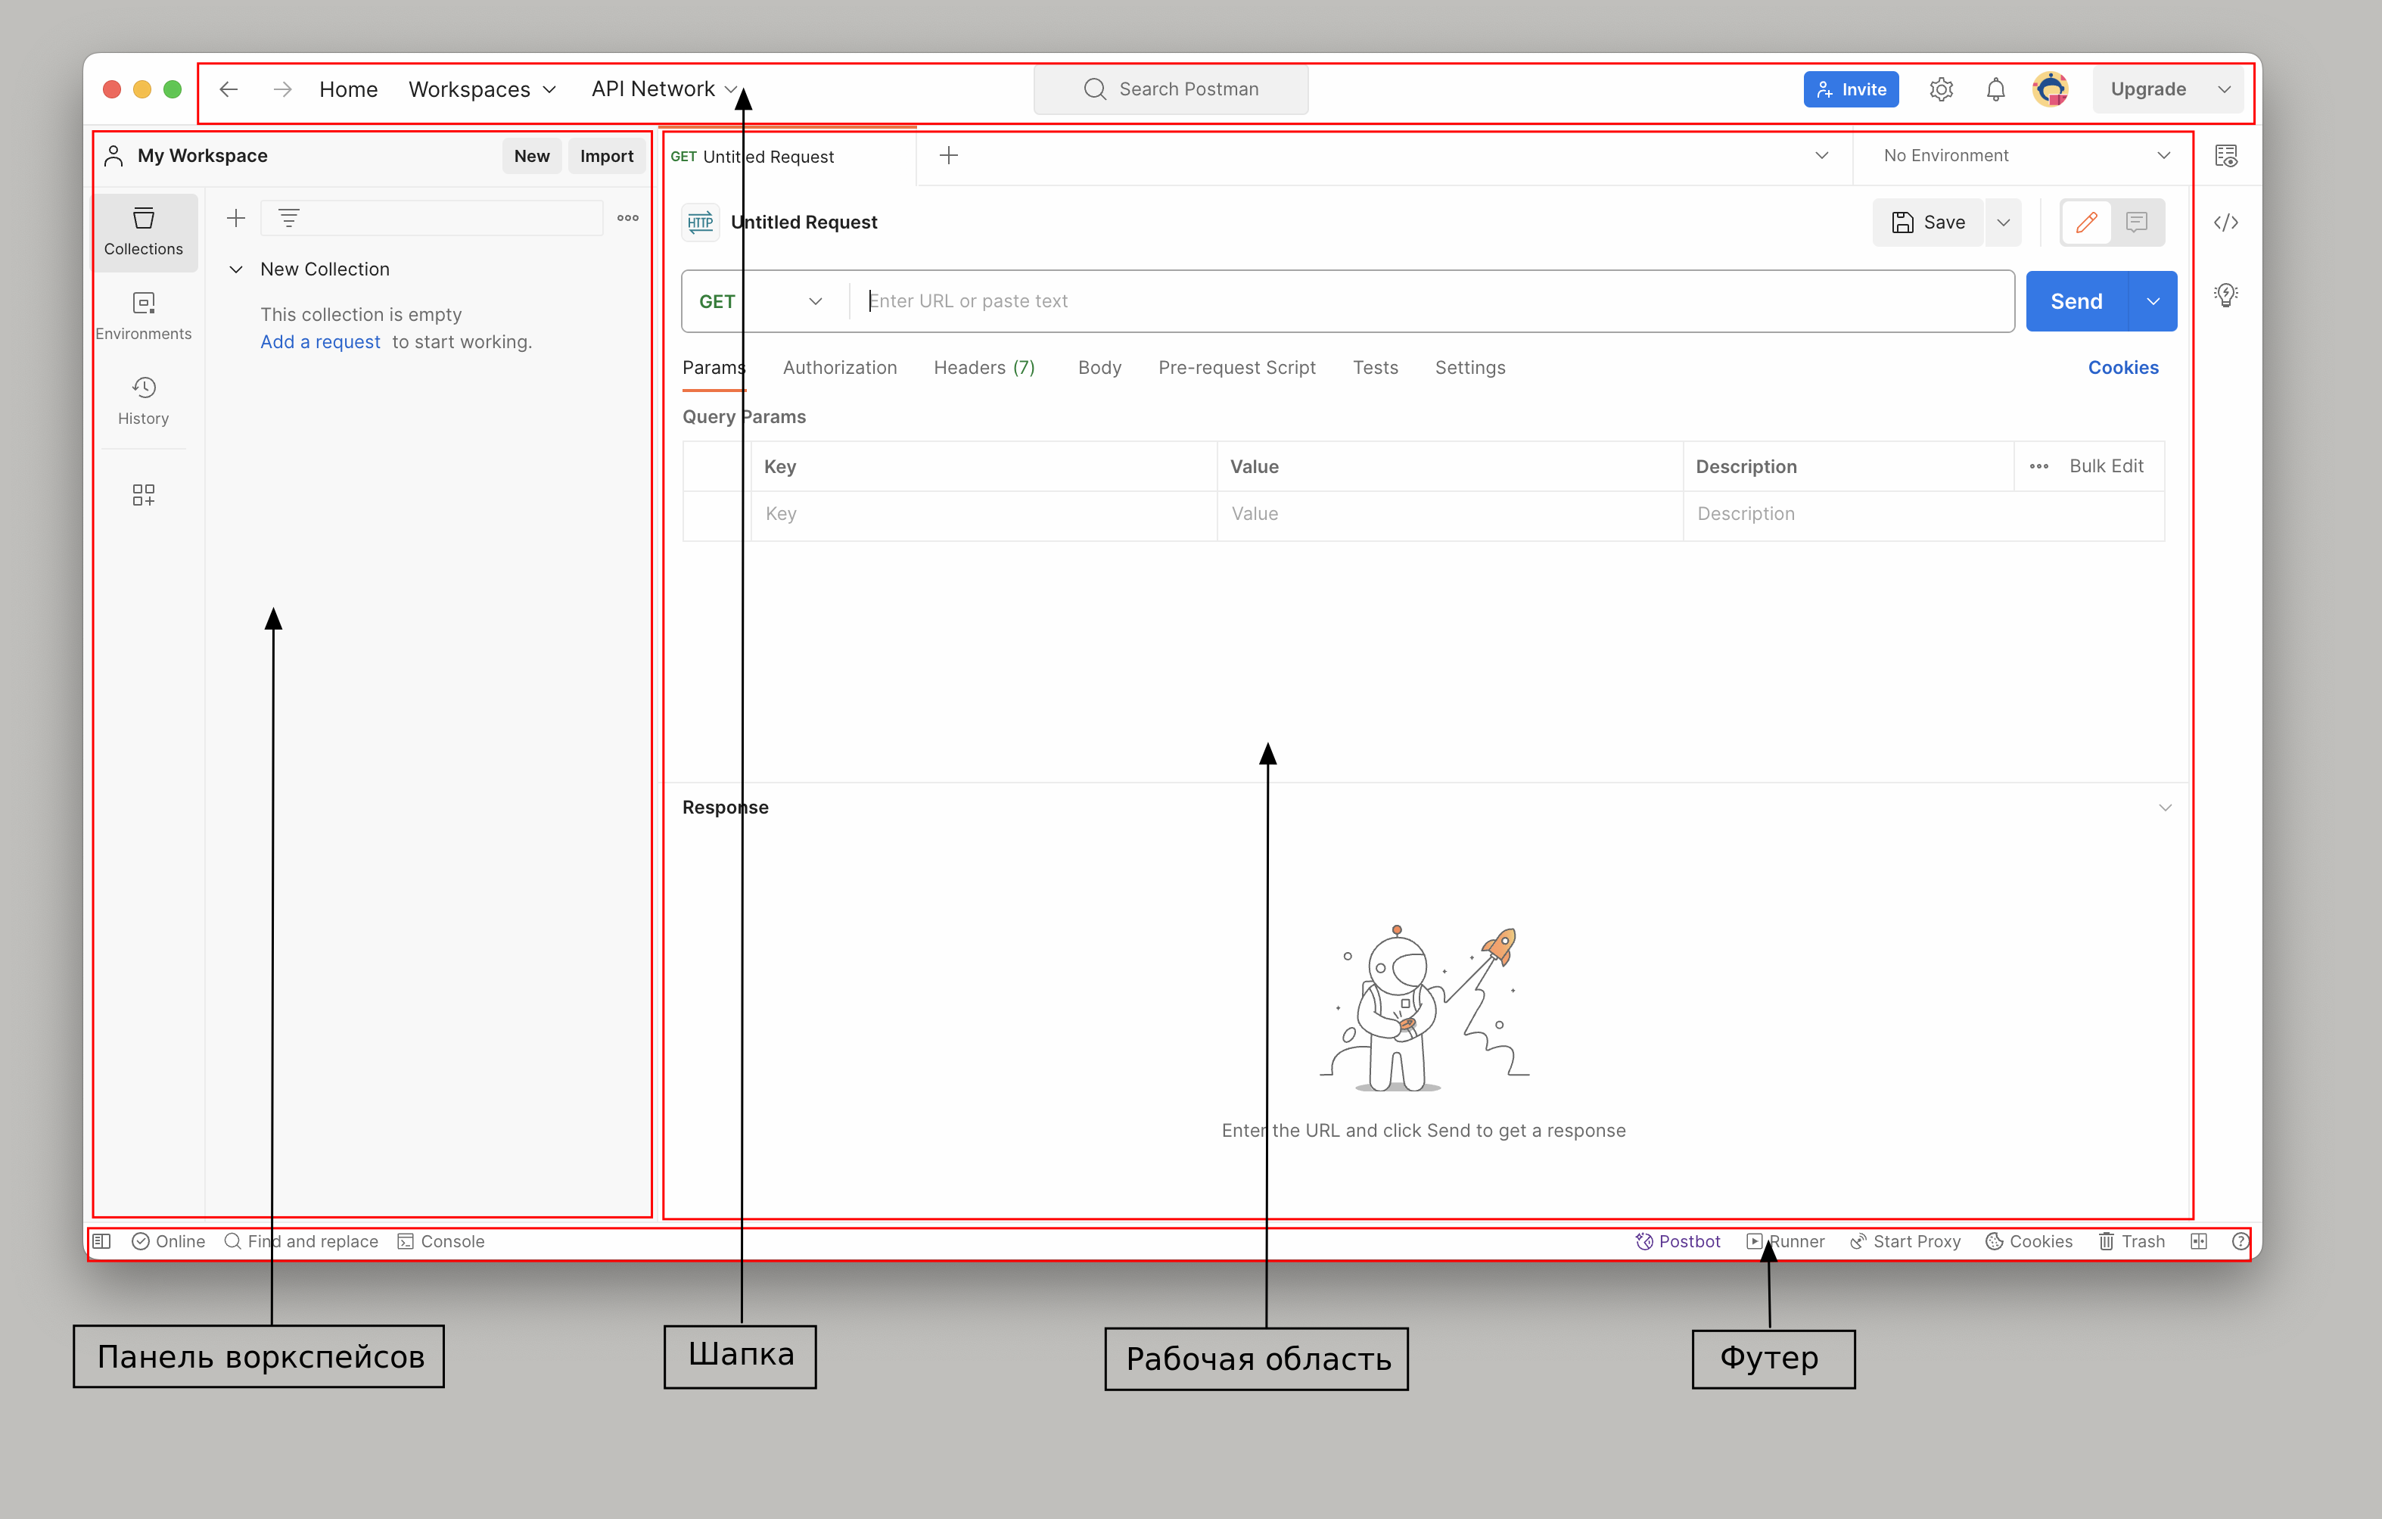
Task: Open the environment quick look icon
Action: (2225, 155)
